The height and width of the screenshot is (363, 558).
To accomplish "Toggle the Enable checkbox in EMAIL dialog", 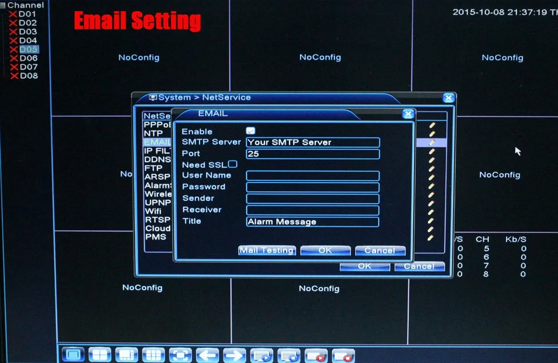I will (251, 131).
